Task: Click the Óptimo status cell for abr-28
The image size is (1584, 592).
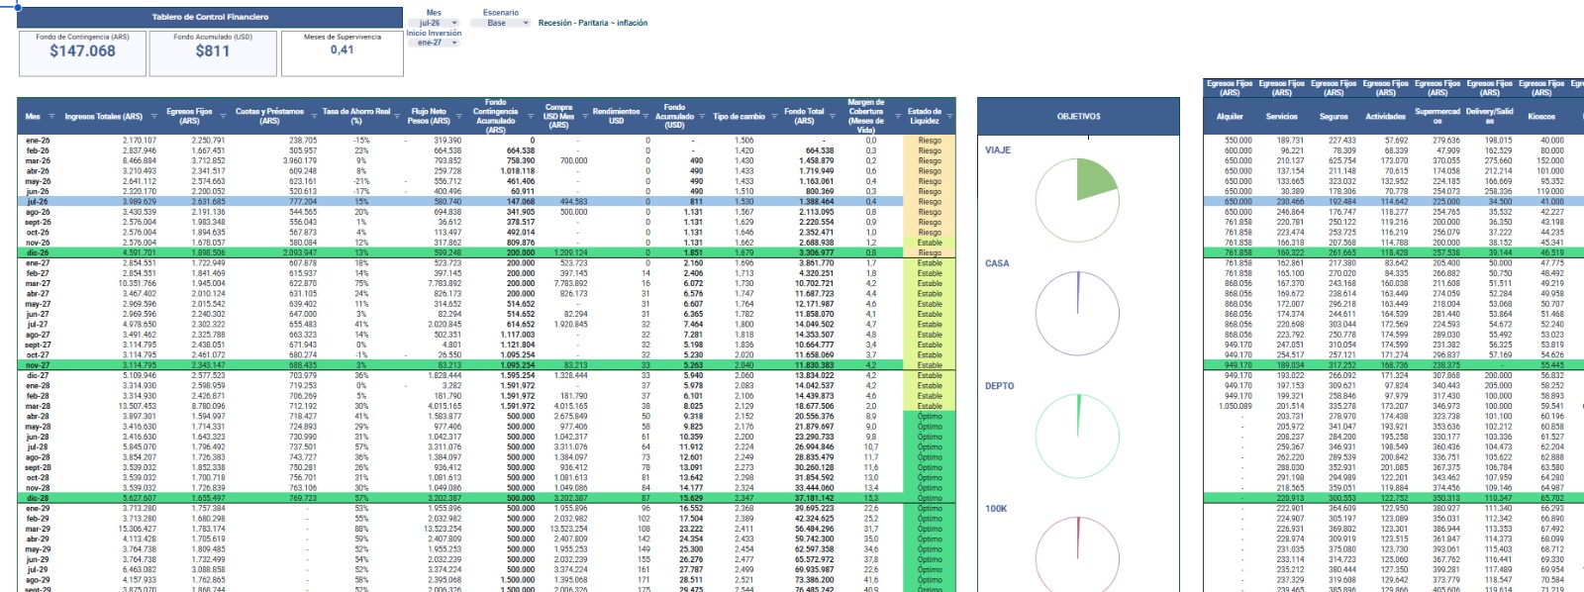Action: click(930, 417)
